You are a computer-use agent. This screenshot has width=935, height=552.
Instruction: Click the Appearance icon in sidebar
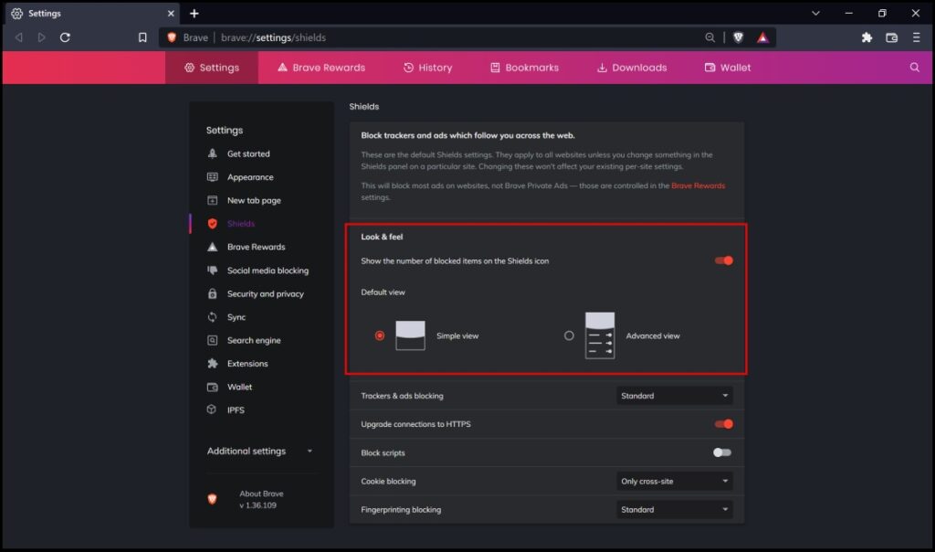pyautogui.click(x=212, y=177)
